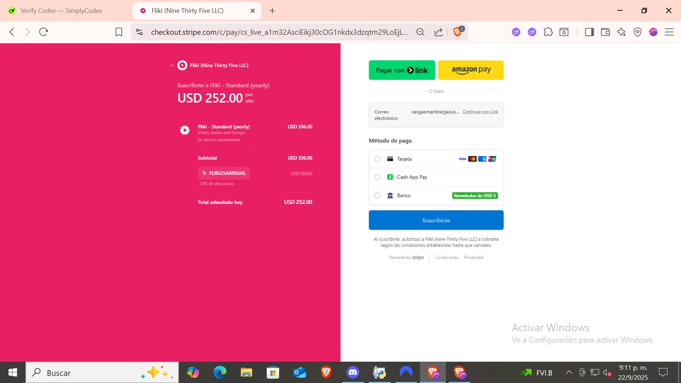Open the extensions puzzle icon
681x383 pixels.
(548, 32)
